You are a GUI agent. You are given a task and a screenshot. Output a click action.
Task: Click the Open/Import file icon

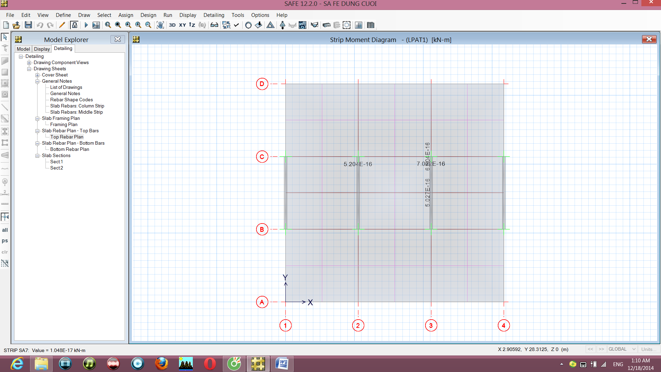point(16,25)
